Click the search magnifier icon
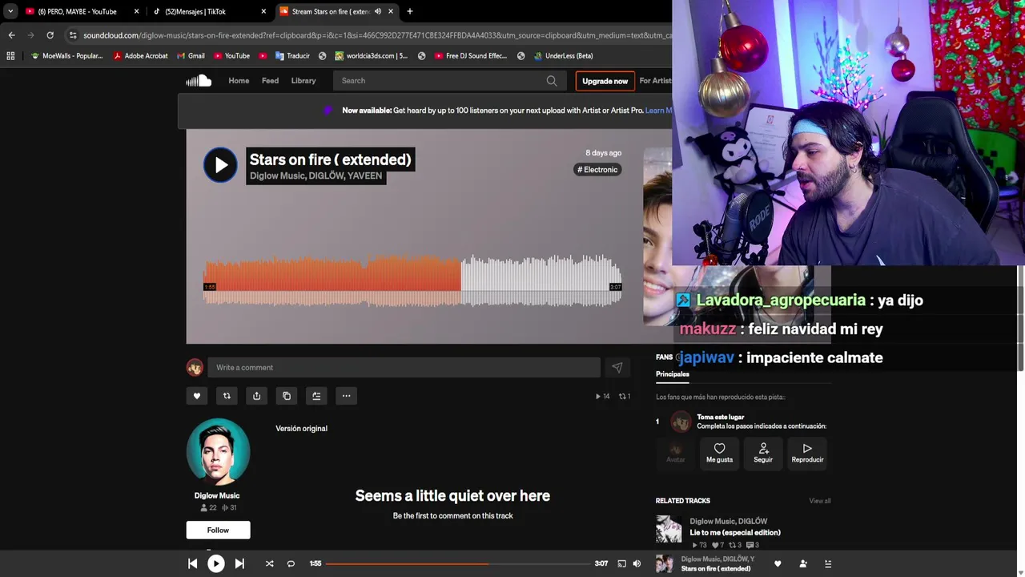The width and height of the screenshot is (1025, 577). (x=552, y=80)
